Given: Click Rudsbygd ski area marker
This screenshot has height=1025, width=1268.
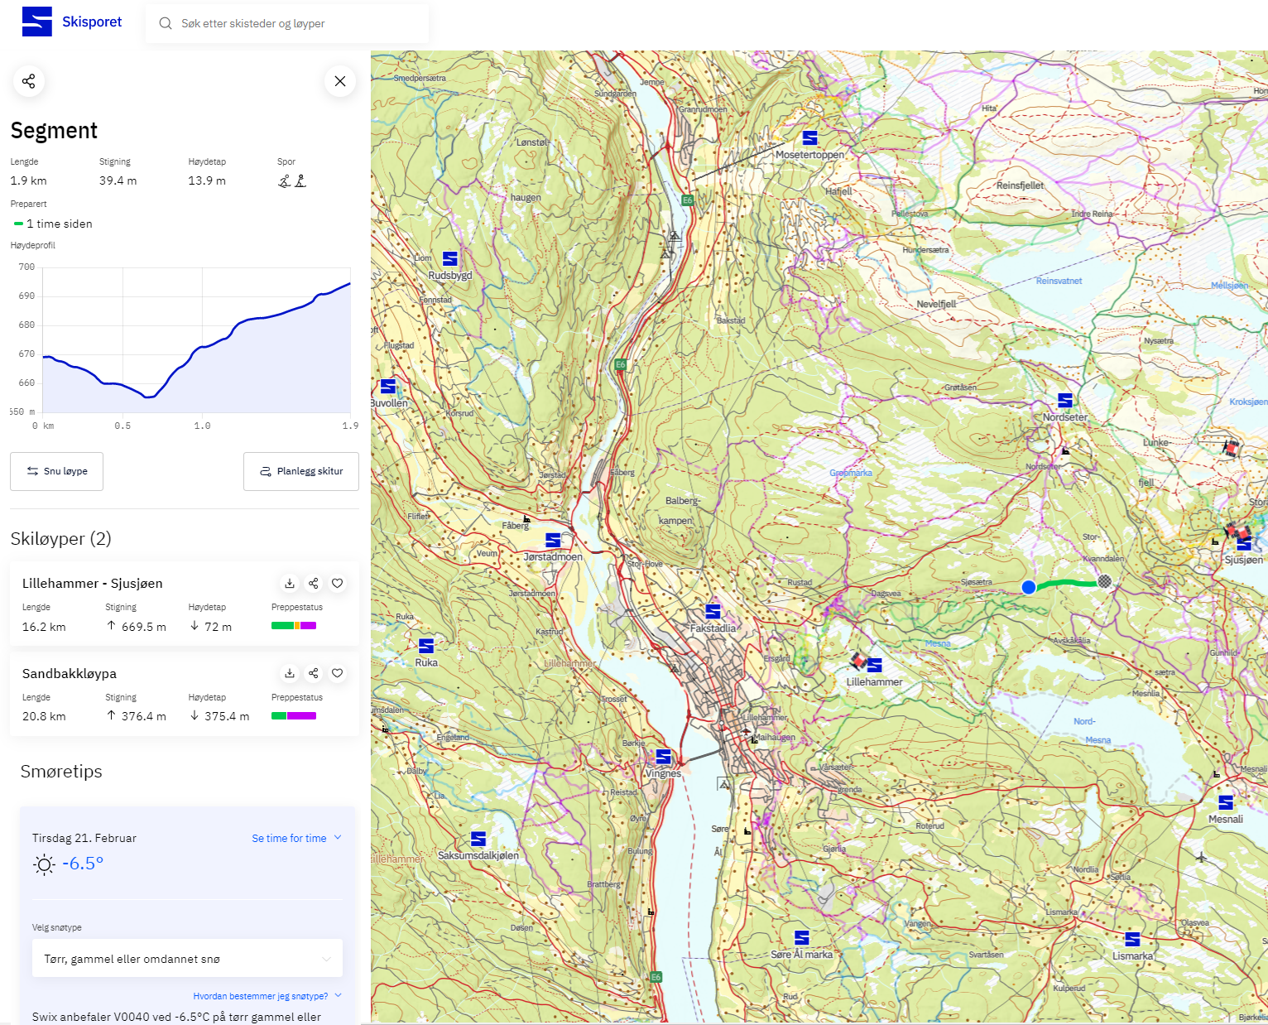Looking at the screenshot, I should pos(450,258).
